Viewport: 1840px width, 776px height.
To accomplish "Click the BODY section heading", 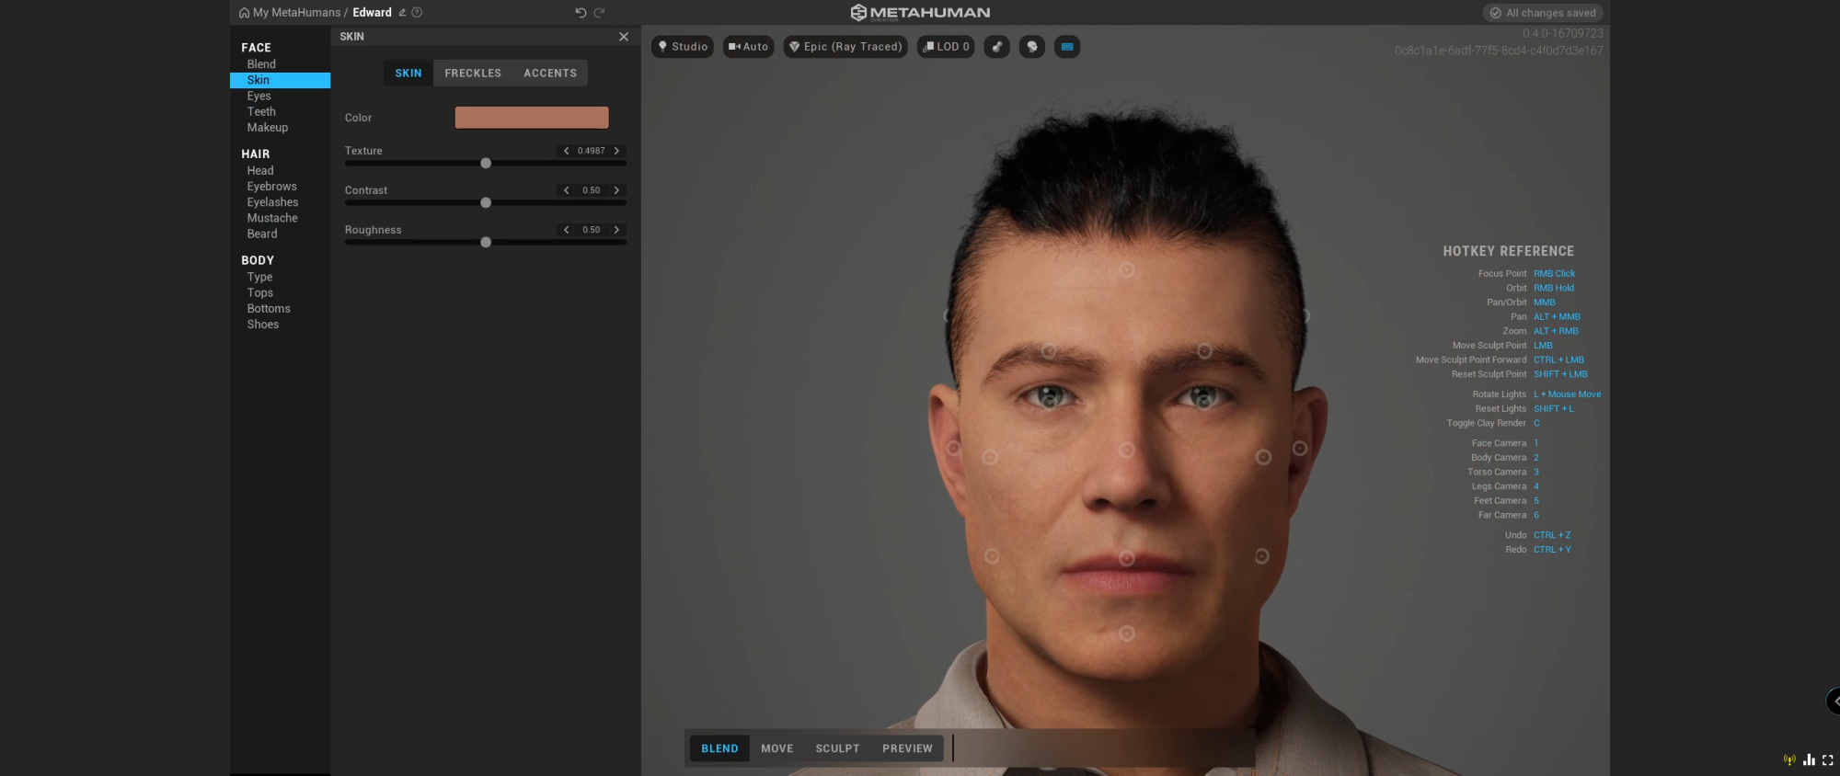I will pos(258,261).
